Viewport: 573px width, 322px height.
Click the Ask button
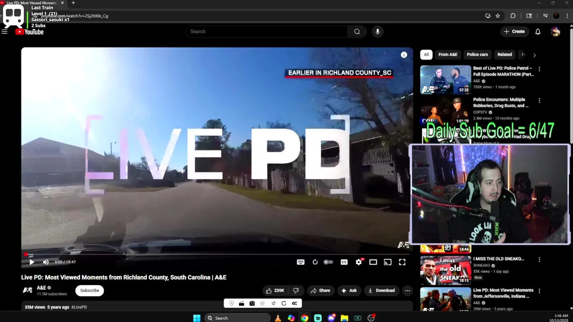349,291
